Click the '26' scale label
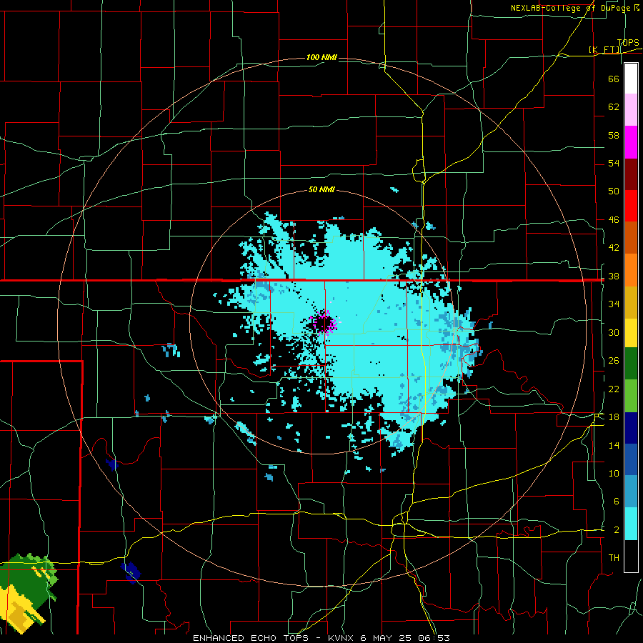Image resolution: width=643 pixels, height=643 pixels. tap(614, 361)
